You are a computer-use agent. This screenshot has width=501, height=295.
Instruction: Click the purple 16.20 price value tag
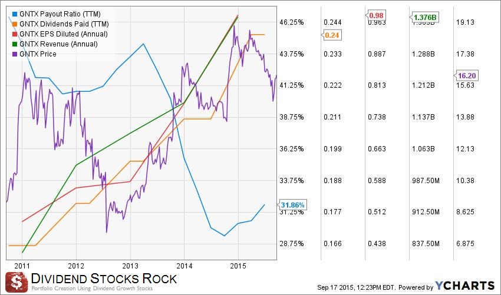466,76
